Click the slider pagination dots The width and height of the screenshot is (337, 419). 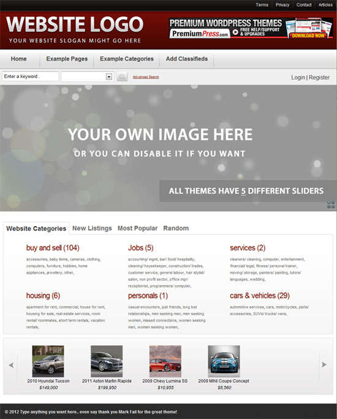331,205
